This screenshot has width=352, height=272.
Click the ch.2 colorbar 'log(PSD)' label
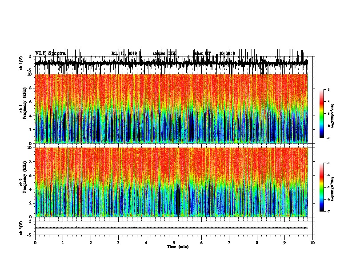pyautogui.click(x=333, y=189)
